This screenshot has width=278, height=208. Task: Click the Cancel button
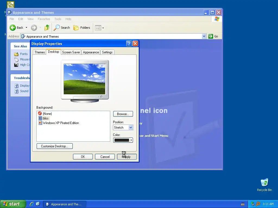(105, 157)
